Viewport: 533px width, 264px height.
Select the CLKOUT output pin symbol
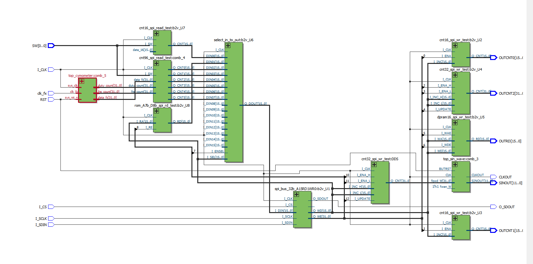point(494,177)
